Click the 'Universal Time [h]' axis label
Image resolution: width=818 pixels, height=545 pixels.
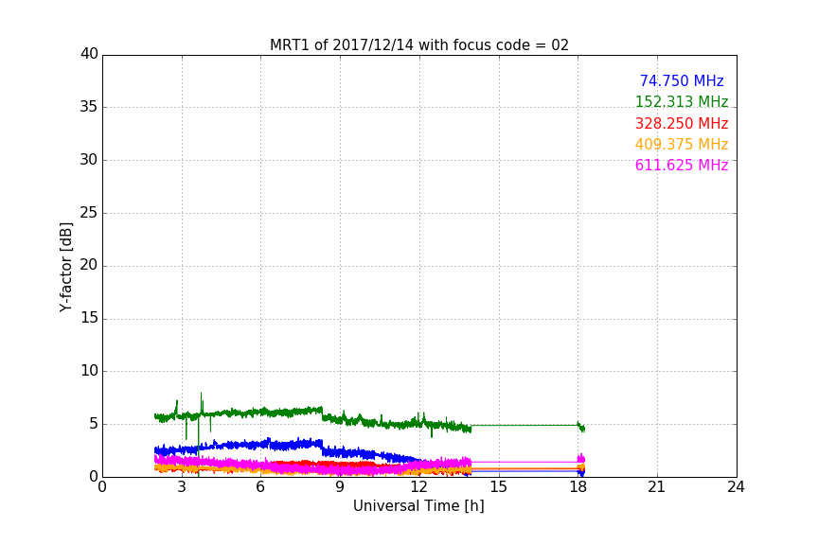(418, 506)
